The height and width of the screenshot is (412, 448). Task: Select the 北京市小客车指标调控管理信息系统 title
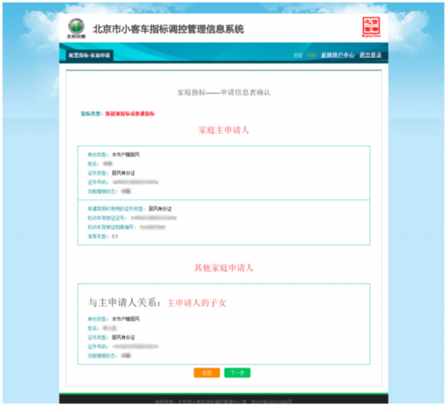(x=168, y=29)
